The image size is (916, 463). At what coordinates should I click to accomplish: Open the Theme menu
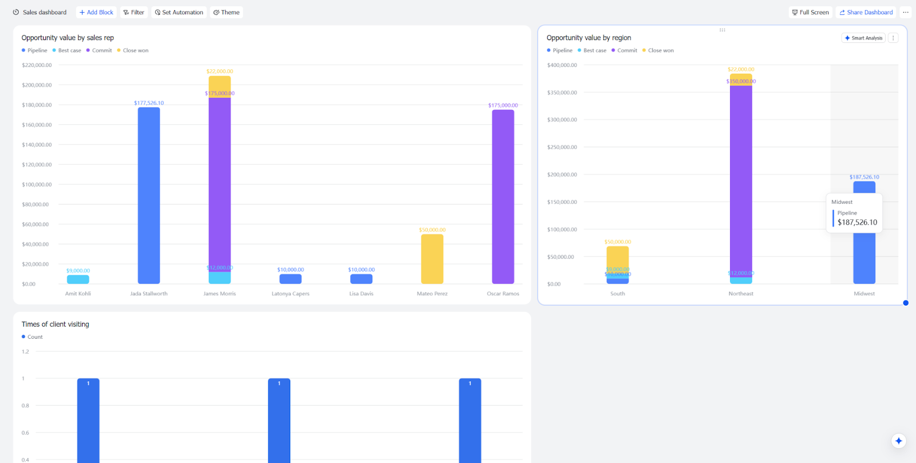227,12
